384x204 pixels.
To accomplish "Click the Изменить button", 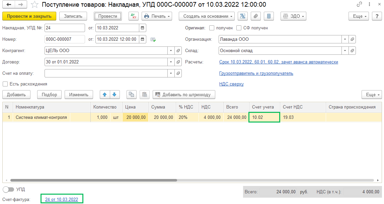I will (79, 94).
